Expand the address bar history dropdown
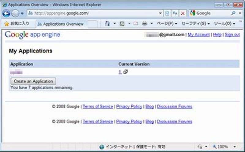 (160, 13)
